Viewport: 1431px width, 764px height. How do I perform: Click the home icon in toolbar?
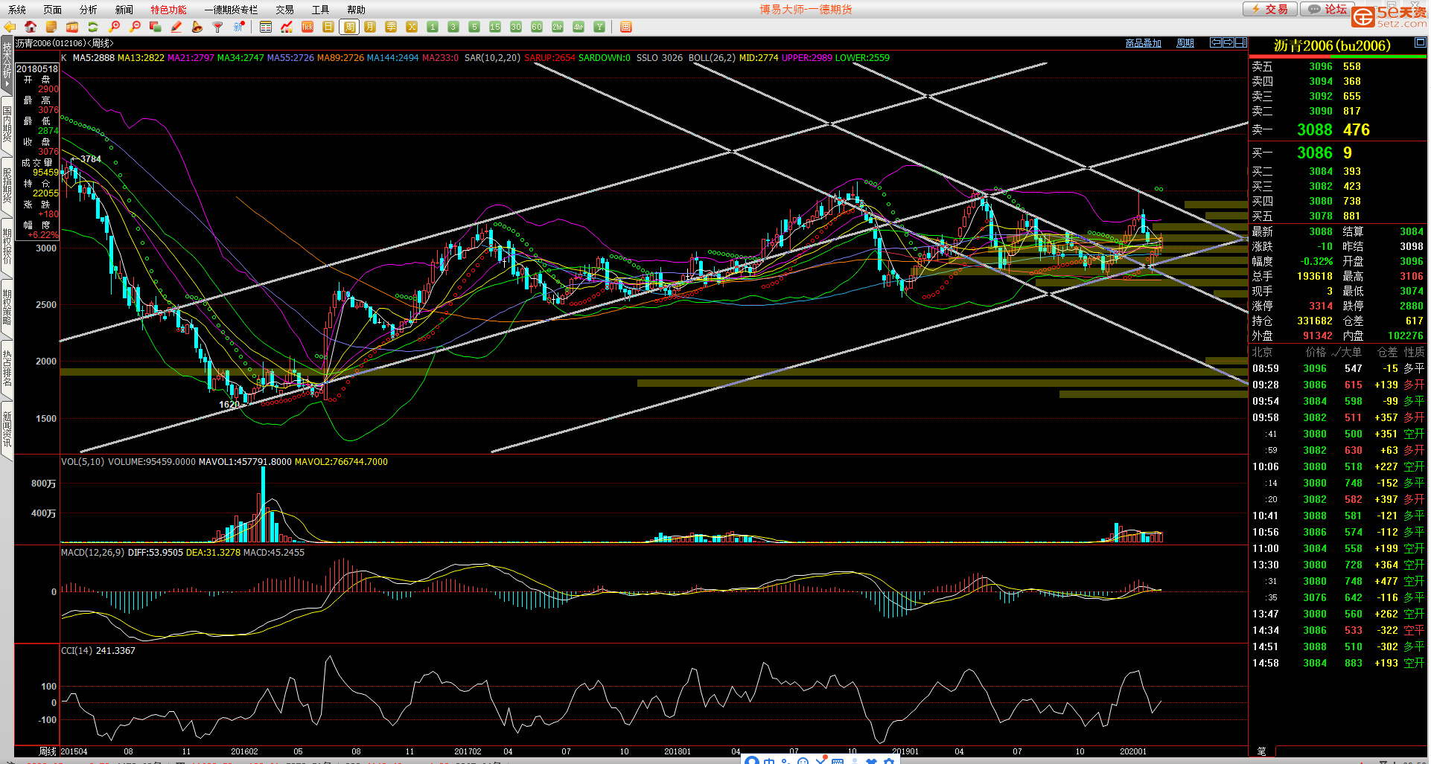click(x=31, y=27)
